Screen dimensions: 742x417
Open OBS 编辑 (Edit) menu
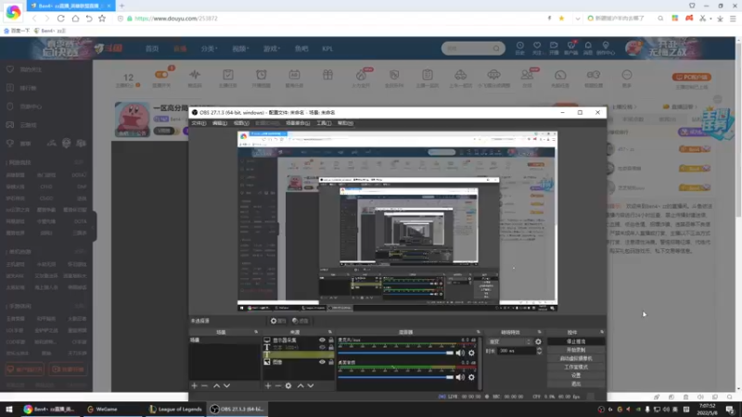tap(220, 123)
